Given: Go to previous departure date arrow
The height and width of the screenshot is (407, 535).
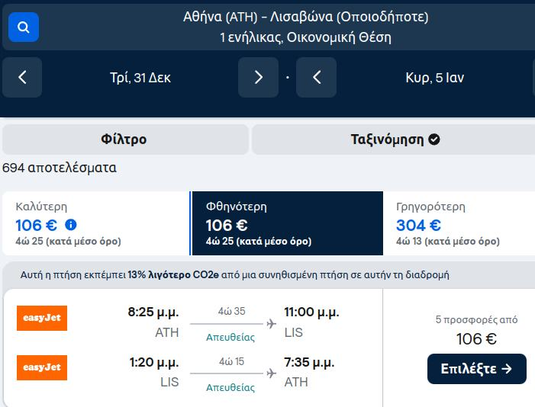Looking at the screenshot, I should coord(22,77).
